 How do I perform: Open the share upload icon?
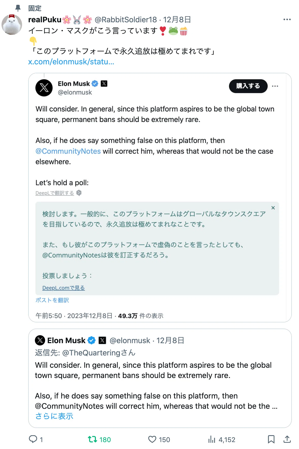click(287, 439)
